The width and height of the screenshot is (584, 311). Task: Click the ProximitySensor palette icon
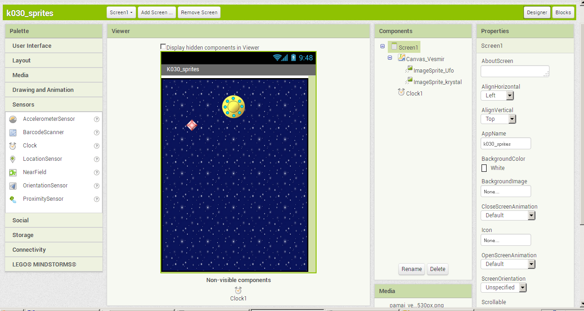(x=13, y=199)
